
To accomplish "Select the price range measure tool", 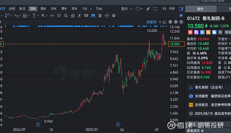I will tap(34, 16).
